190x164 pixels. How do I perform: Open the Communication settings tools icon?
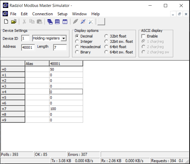pos(91,22)
